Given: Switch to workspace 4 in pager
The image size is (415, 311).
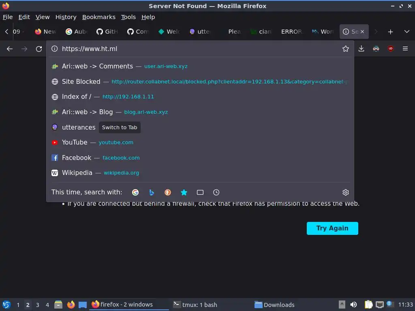Looking at the screenshot, I should click(47, 305).
